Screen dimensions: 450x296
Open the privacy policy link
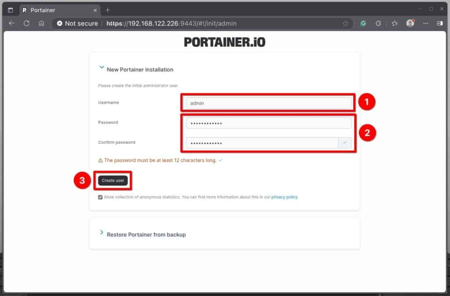[x=284, y=197]
